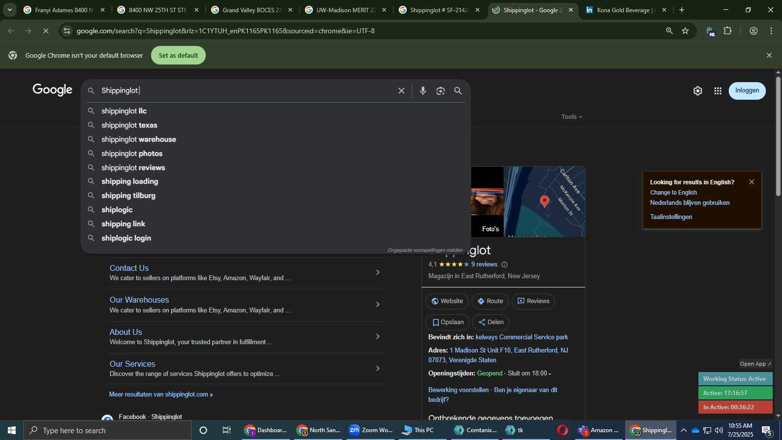782x440 pixels.
Task: Bookmark this page with the star icon
Action: 685,31
